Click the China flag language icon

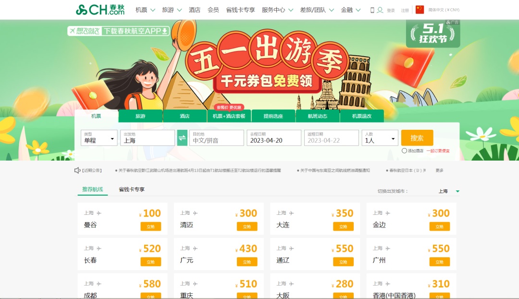coord(420,10)
